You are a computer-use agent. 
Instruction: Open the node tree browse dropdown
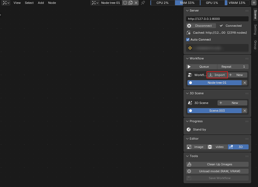click(x=95, y=3)
